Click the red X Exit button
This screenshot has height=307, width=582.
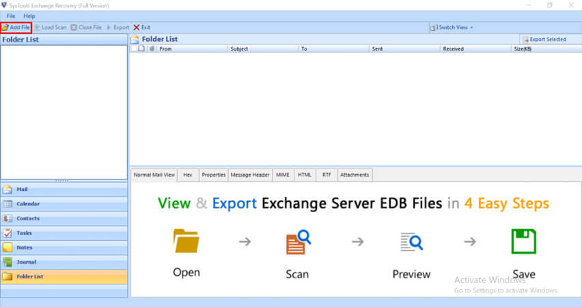click(142, 27)
